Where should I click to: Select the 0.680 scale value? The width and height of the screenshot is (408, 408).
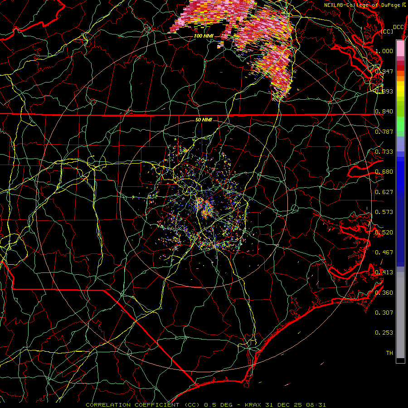(x=384, y=172)
